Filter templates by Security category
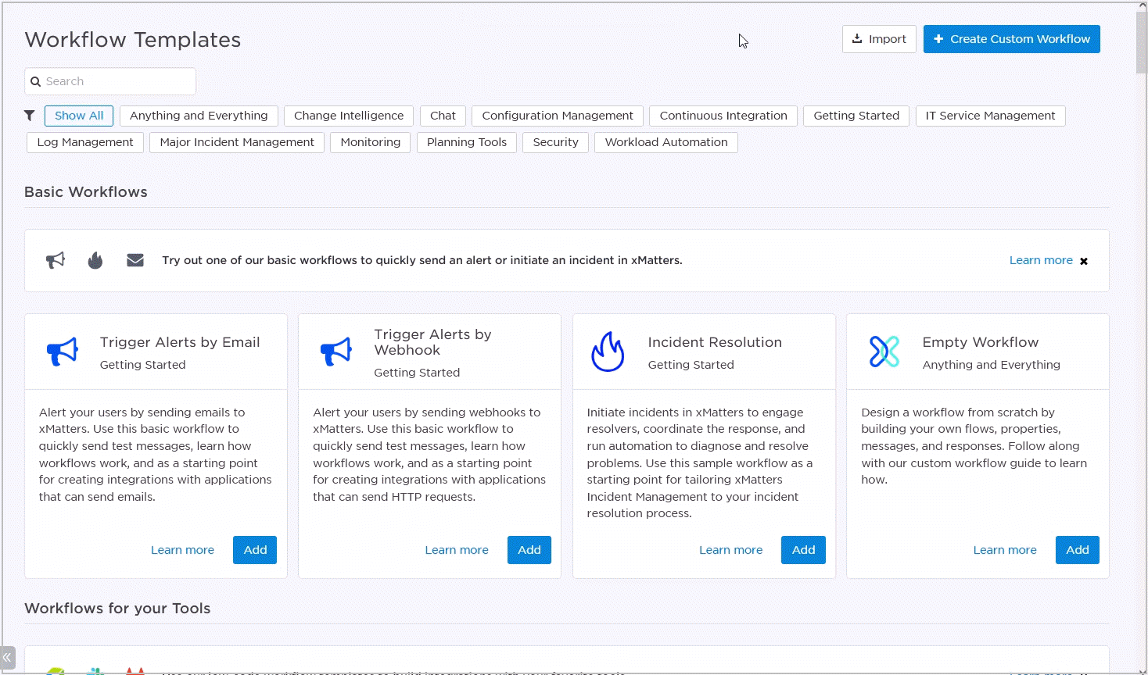This screenshot has width=1148, height=675. (556, 142)
